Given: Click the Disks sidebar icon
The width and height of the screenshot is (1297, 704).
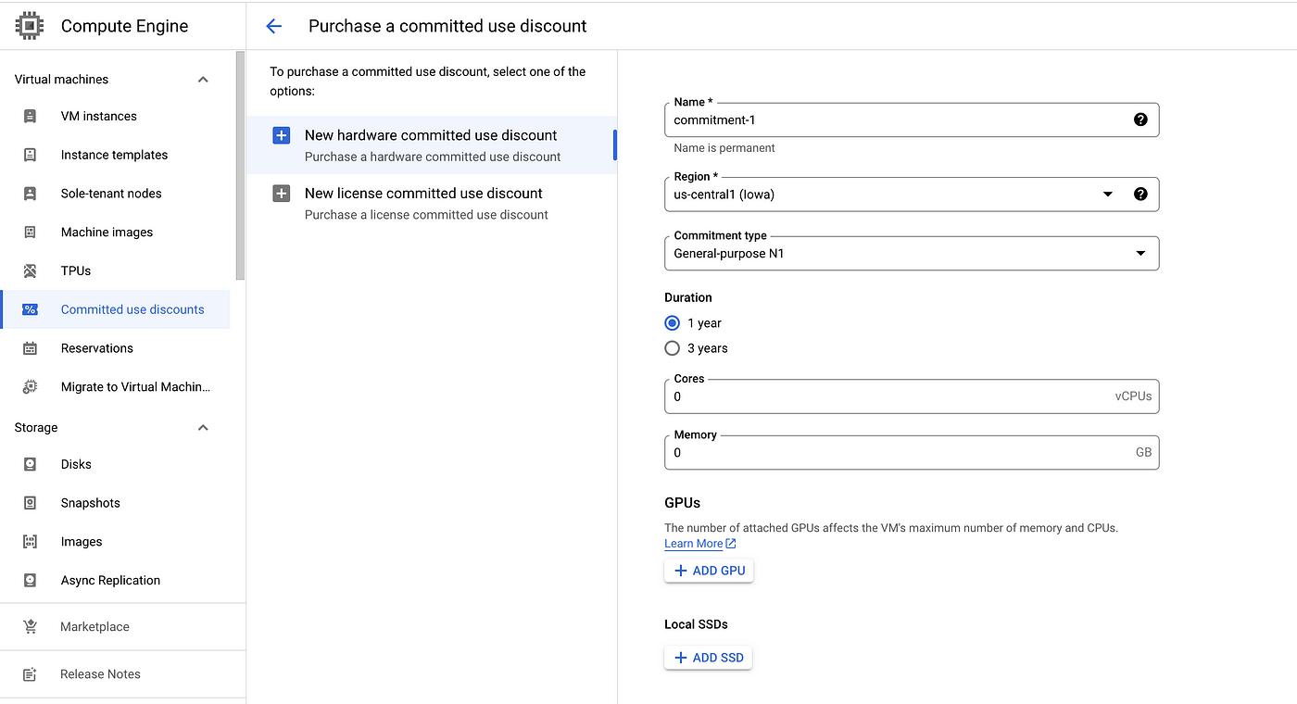Looking at the screenshot, I should (30, 464).
